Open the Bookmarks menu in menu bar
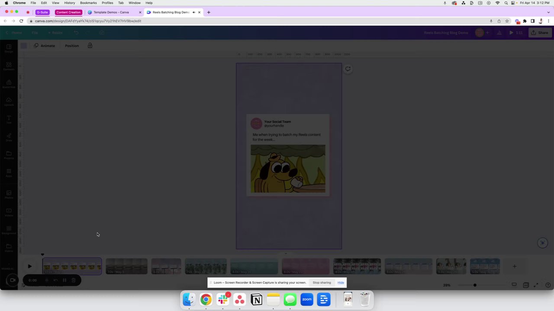This screenshot has width=554, height=311. [x=88, y=3]
